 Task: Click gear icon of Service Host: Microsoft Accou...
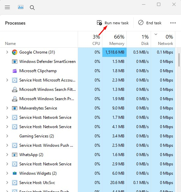[x=15, y=80]
